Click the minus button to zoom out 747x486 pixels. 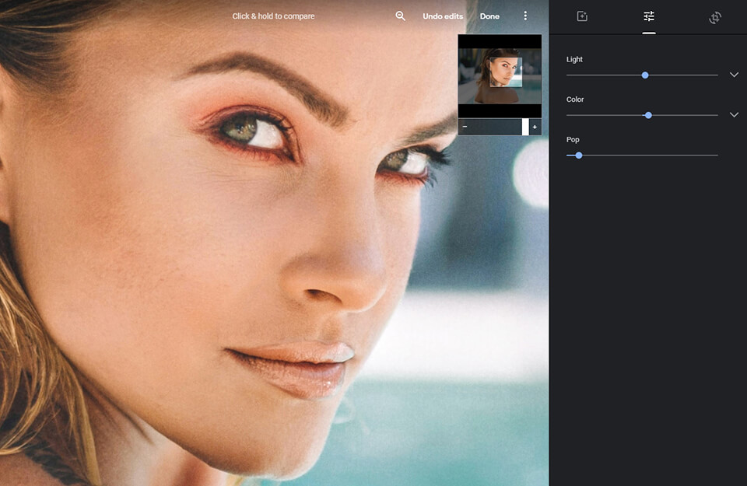(465, 126)
